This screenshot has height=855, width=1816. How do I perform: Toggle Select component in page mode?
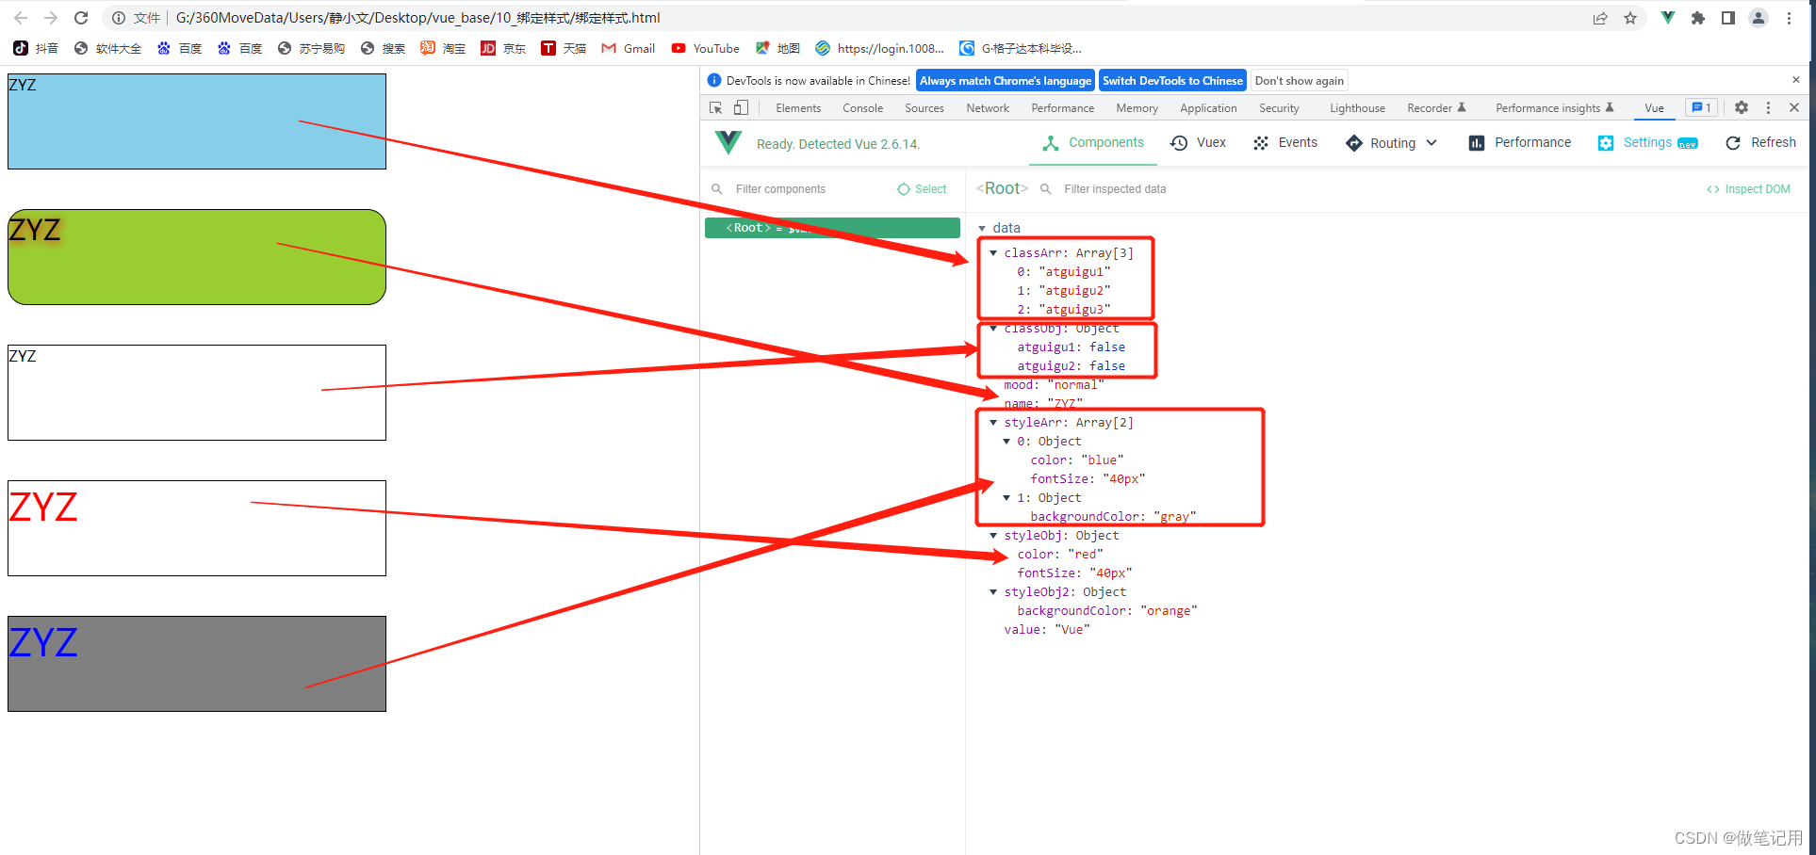click(922, 189)
